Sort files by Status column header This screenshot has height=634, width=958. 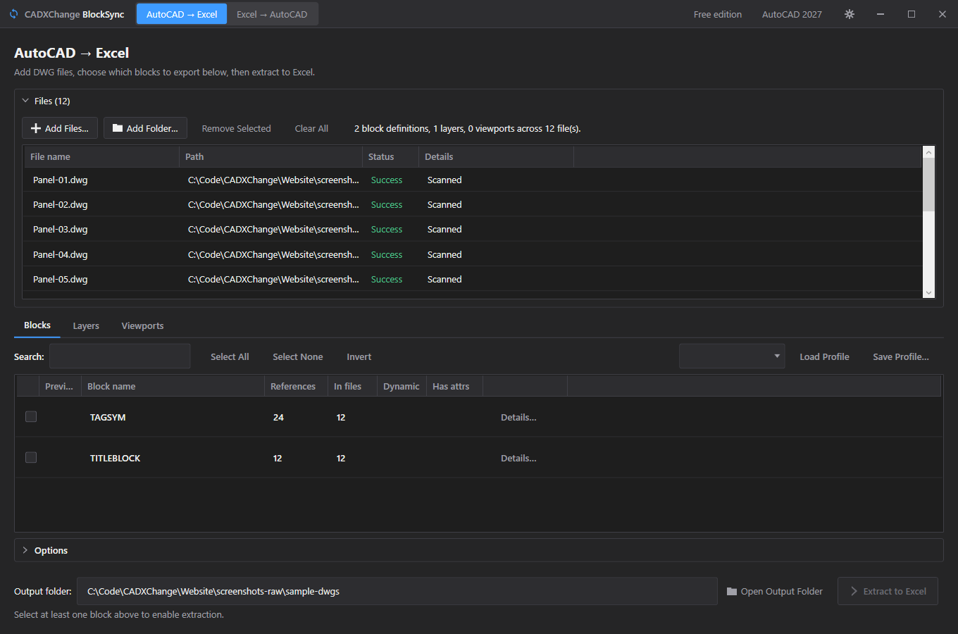tap(390, 156)
